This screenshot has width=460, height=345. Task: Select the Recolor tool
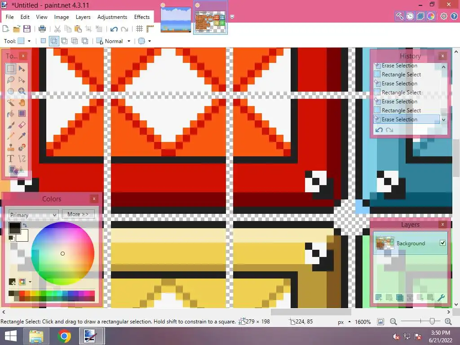click(x=22, y=147)
